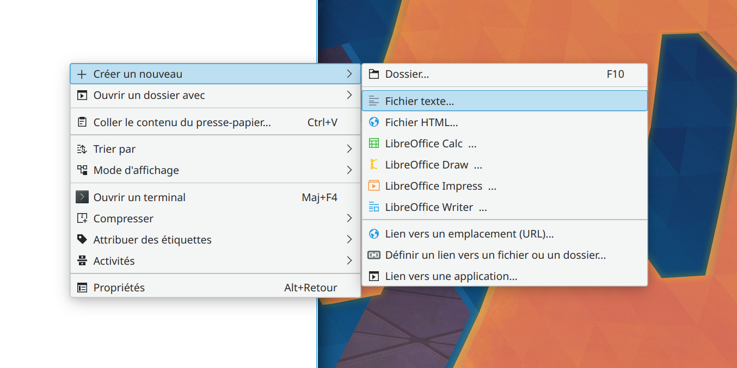The width and height of the screenshot is (737, 368).
Task: Expand the Activités submenu arrow
Action: pyautogui.click(x=349, y=261)
